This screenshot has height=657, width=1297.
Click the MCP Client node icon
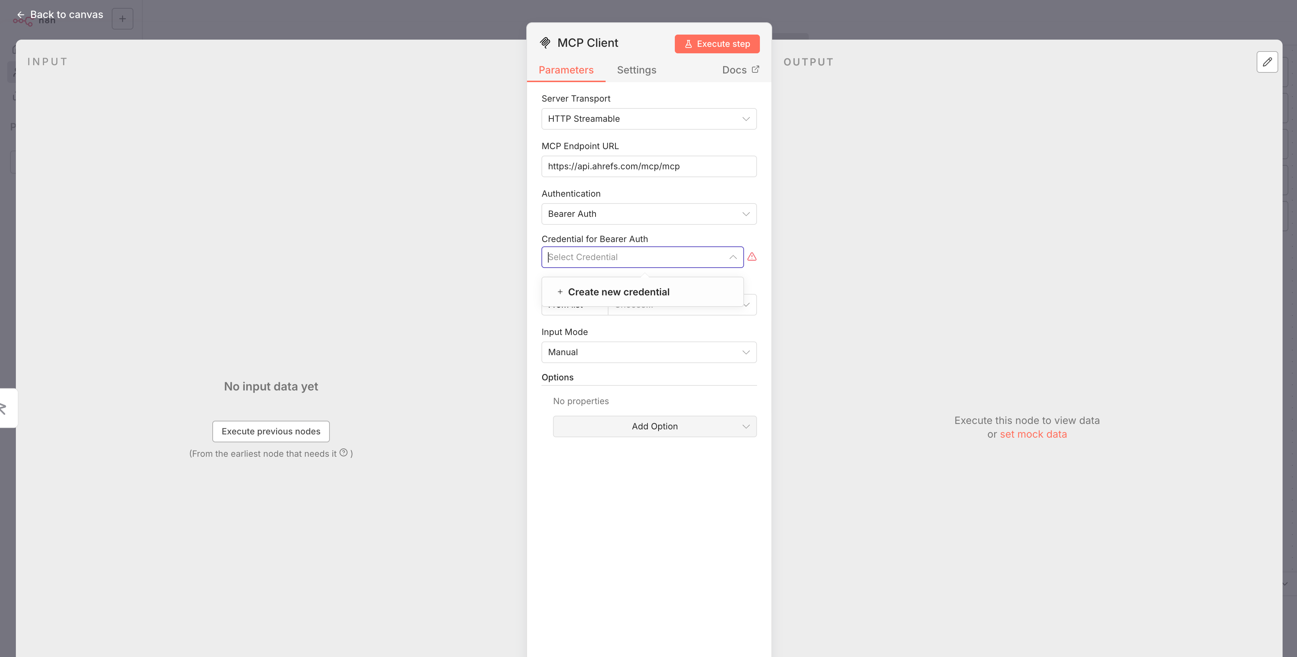[545, 43]
